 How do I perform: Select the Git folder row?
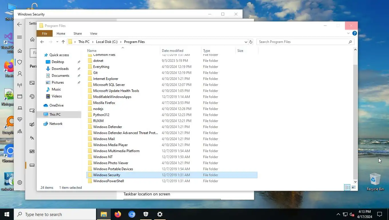(172, 73)
